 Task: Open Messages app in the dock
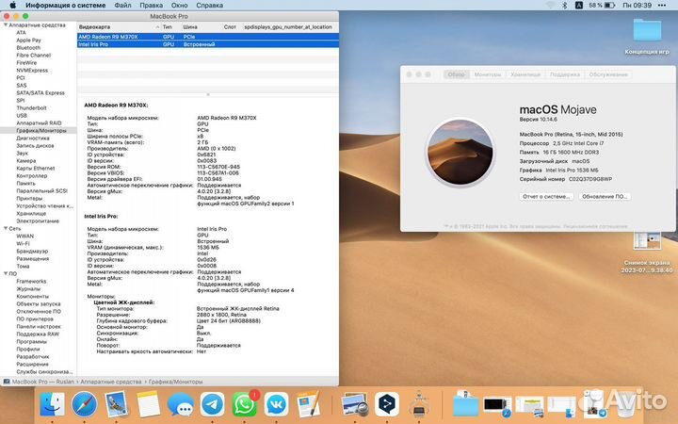(180, 404)
